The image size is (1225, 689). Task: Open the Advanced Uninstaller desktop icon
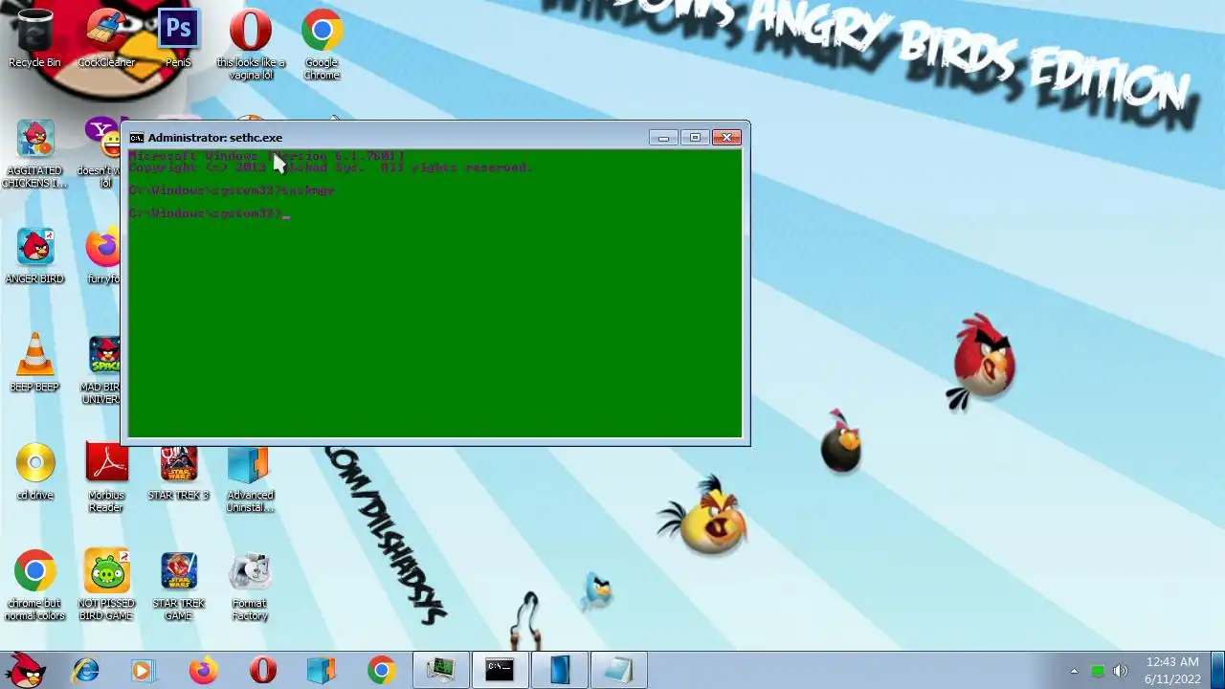(250, 478)
